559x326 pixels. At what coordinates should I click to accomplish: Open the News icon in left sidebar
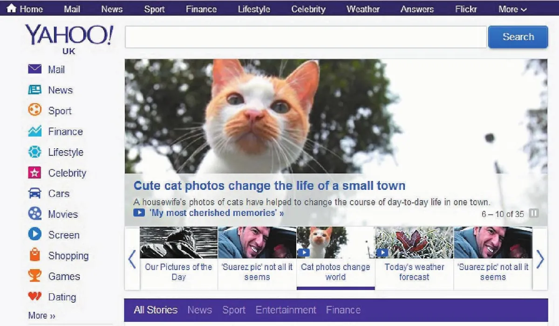[x=35, y=90]
